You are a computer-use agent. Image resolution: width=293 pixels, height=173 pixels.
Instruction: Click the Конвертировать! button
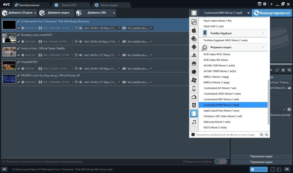pos(272,13)
